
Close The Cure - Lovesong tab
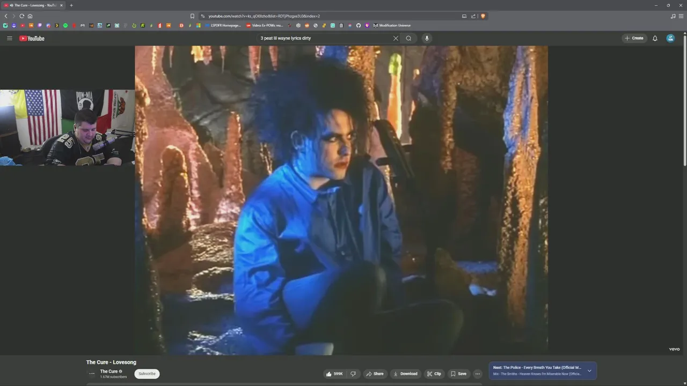[x=61, y=5]
